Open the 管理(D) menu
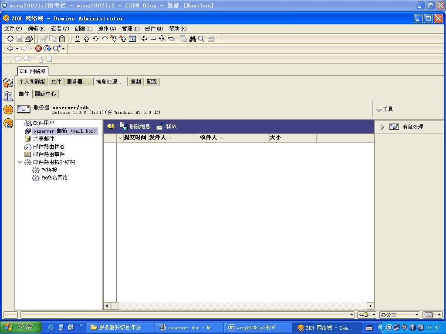The image size is (446, 334). point(131,29)
